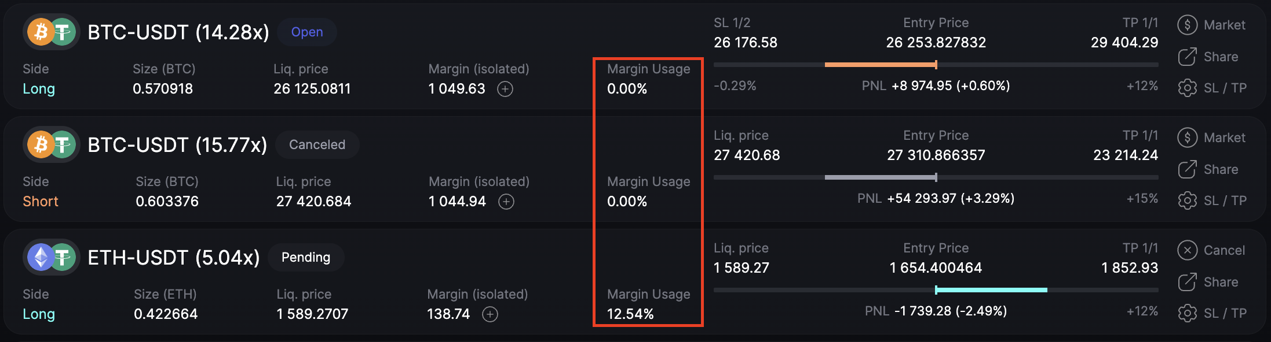The width and height of the screenshot is (1271, 342).
Task: Click the add margin plus icon on BTC long position
Action: pos(505,89)
